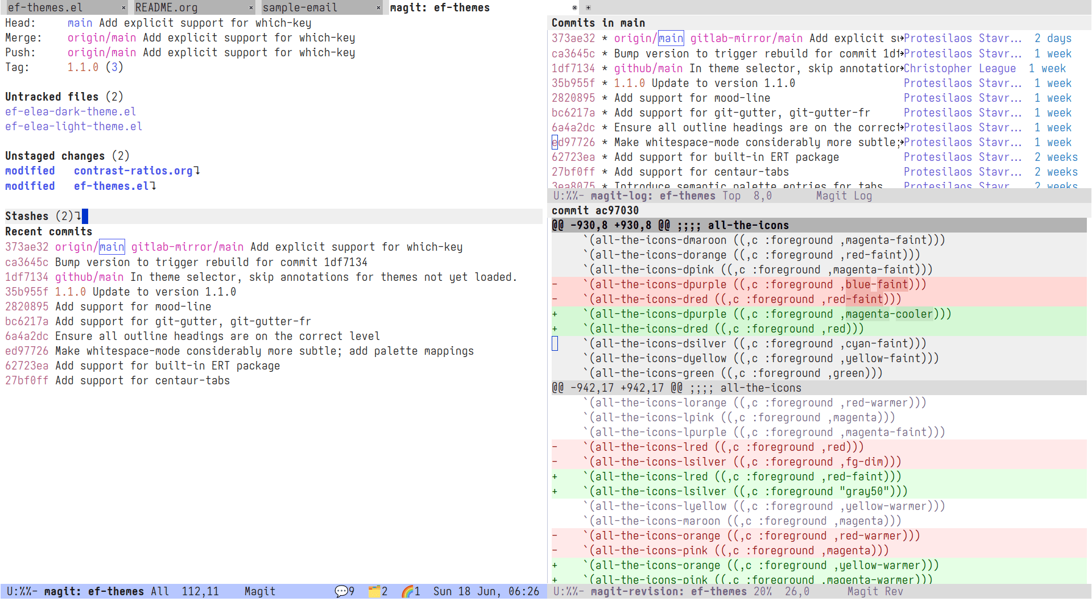Open commit 35b955f in Recent commits

(x=27, y=292)
